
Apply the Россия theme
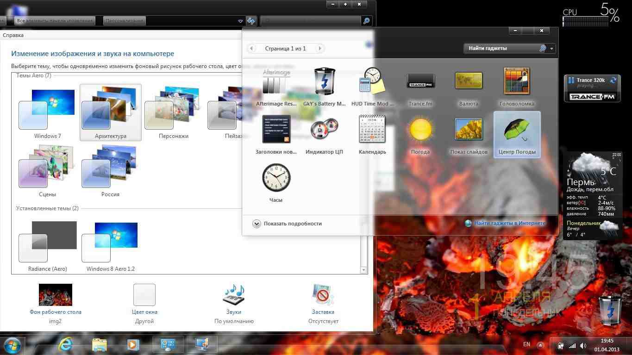111,171
